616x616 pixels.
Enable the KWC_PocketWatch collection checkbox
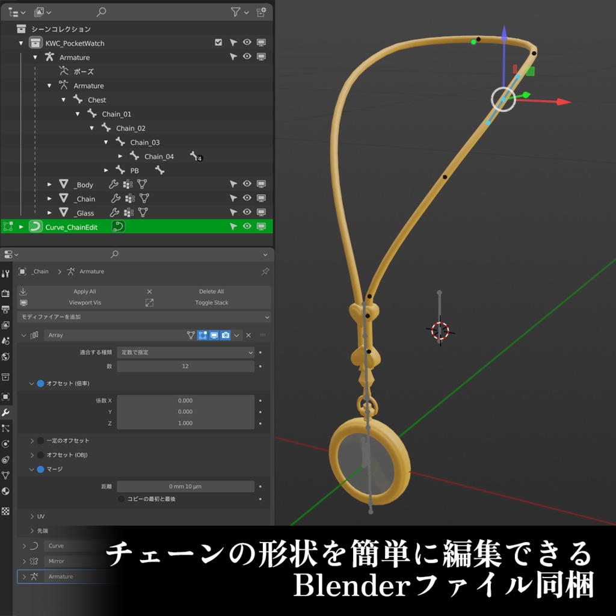click(x=220, y=42)
